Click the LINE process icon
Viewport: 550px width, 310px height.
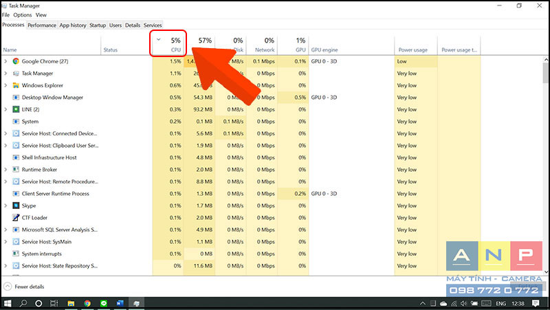point(16,109)
